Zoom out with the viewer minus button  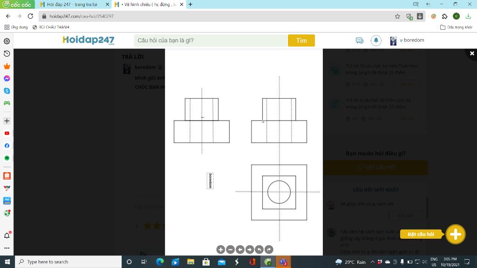coord(230,249)
